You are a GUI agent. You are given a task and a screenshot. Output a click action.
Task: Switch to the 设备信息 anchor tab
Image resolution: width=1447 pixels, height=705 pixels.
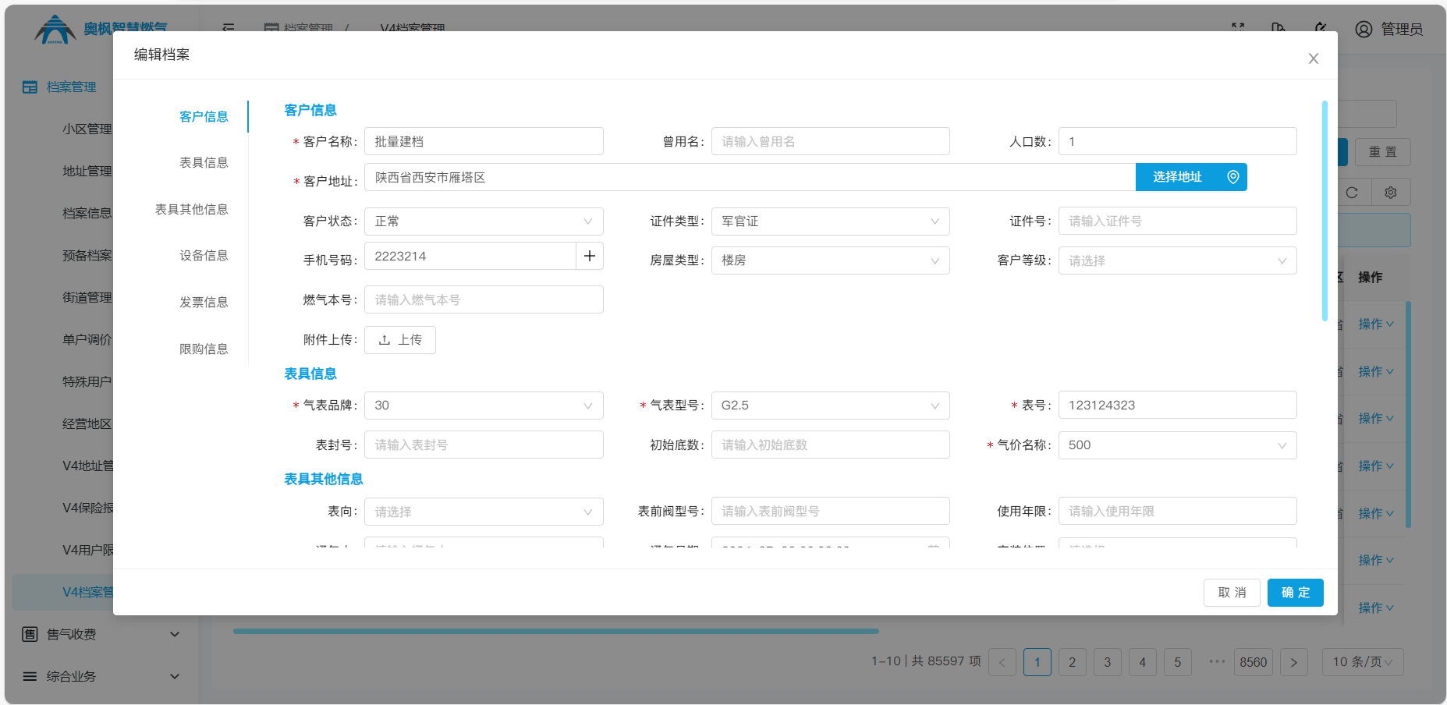point(204,255)
